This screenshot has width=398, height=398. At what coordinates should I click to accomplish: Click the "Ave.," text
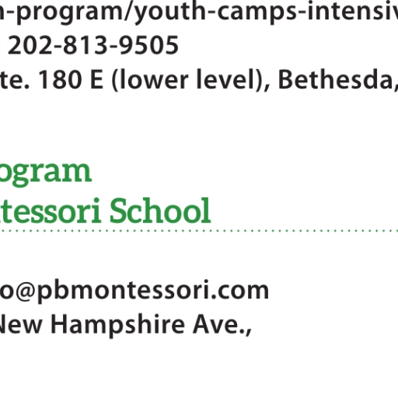click(222, 325)
